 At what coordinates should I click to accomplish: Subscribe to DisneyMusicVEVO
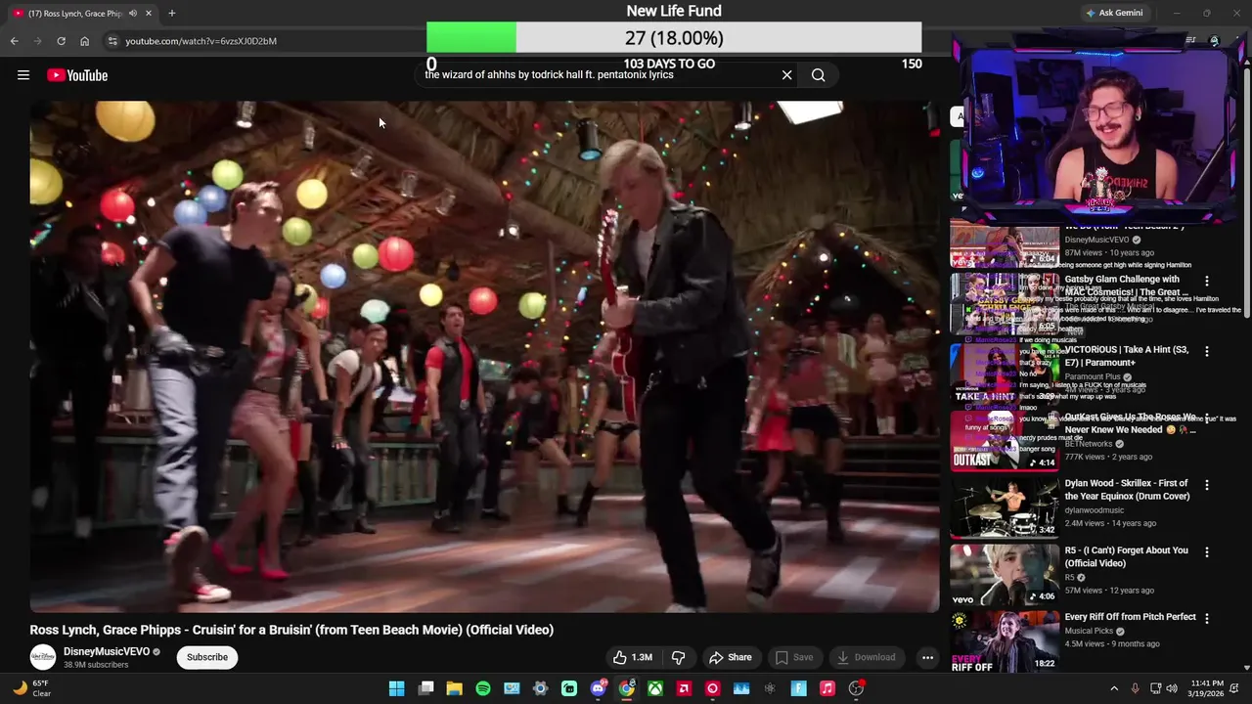(207, 657)
